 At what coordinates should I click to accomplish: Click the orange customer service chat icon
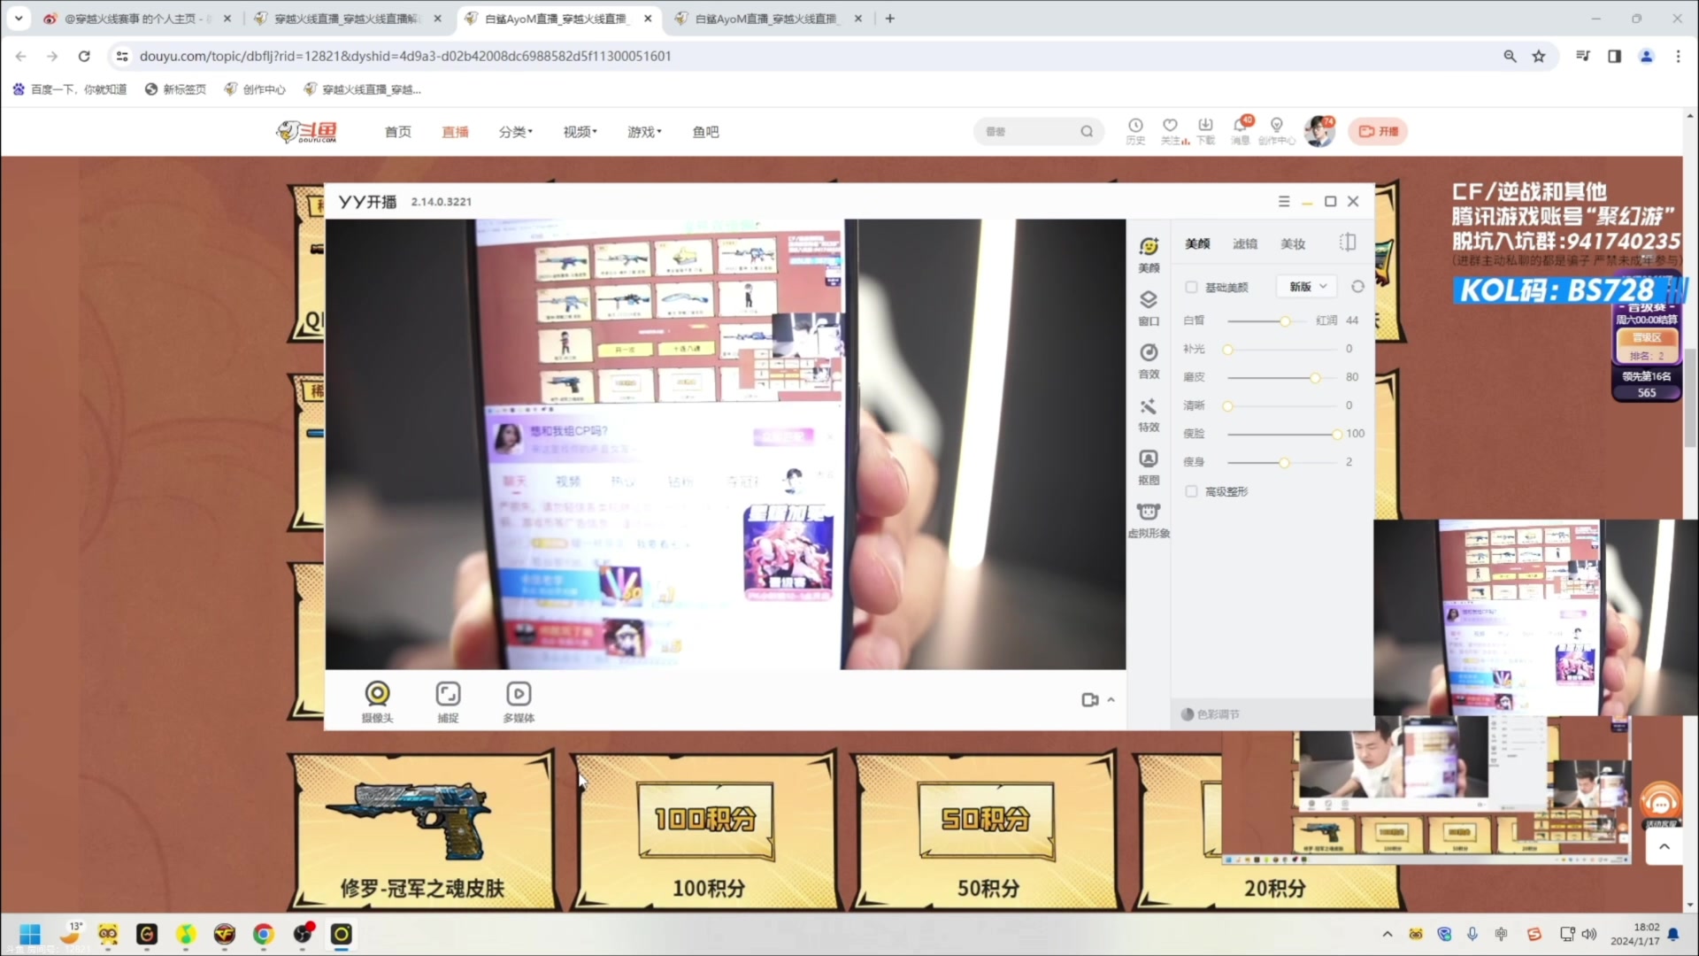pyautogui.click(x=1661, y=804)
